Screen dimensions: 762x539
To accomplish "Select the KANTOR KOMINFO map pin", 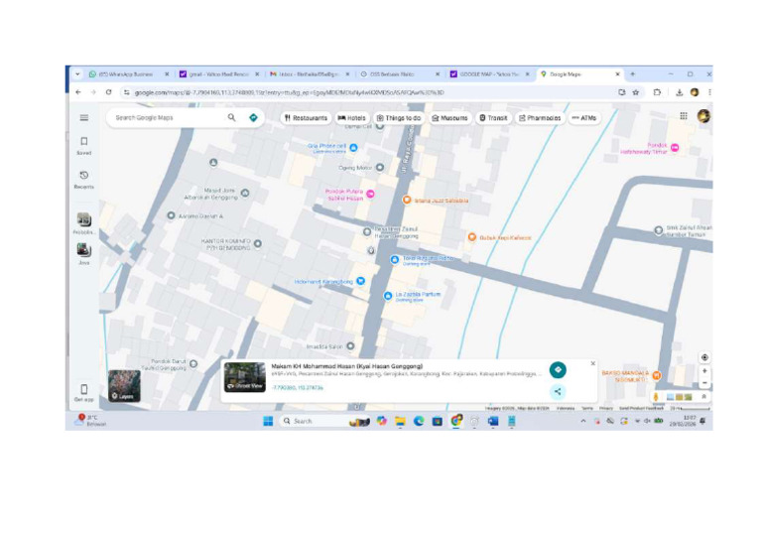I will tap(258, 243).
